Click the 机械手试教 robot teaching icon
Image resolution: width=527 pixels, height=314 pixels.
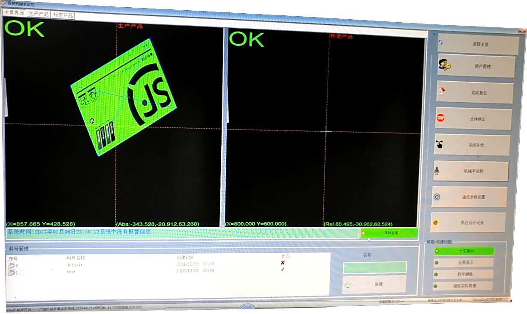(437, 171)
